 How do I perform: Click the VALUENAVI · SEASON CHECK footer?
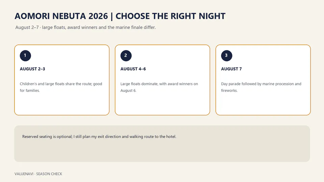[38, 174]
